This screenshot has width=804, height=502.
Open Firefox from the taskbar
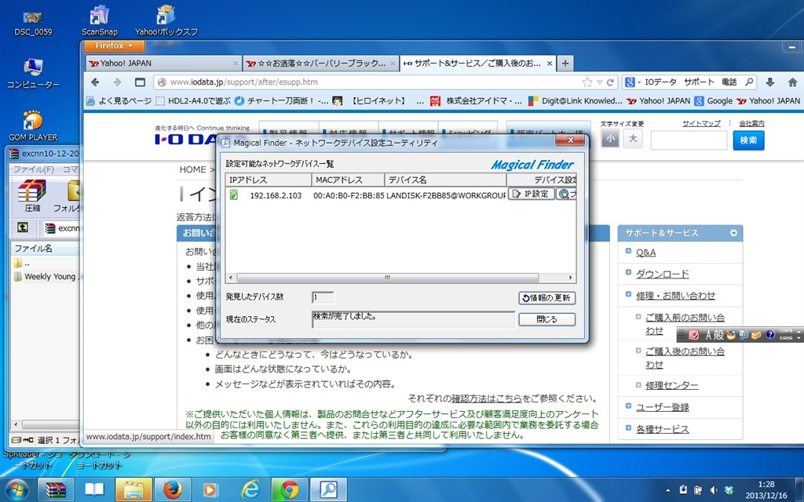pos(172,490)
